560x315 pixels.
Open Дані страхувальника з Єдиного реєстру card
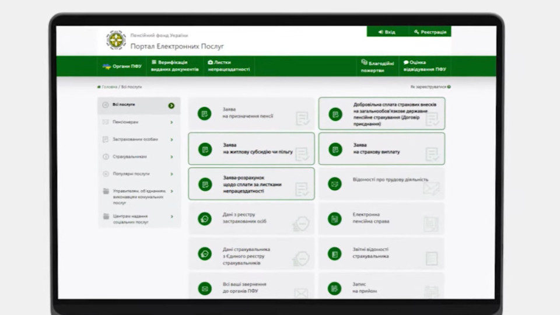click(251, 254)
